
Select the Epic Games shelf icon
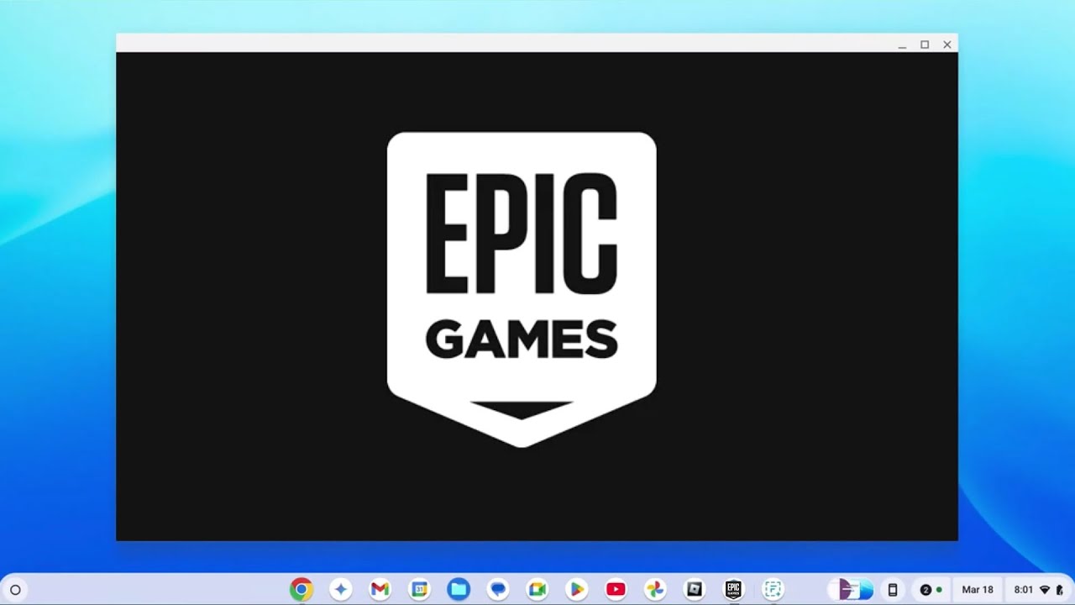pyautogui.click(x=734, y=590)
